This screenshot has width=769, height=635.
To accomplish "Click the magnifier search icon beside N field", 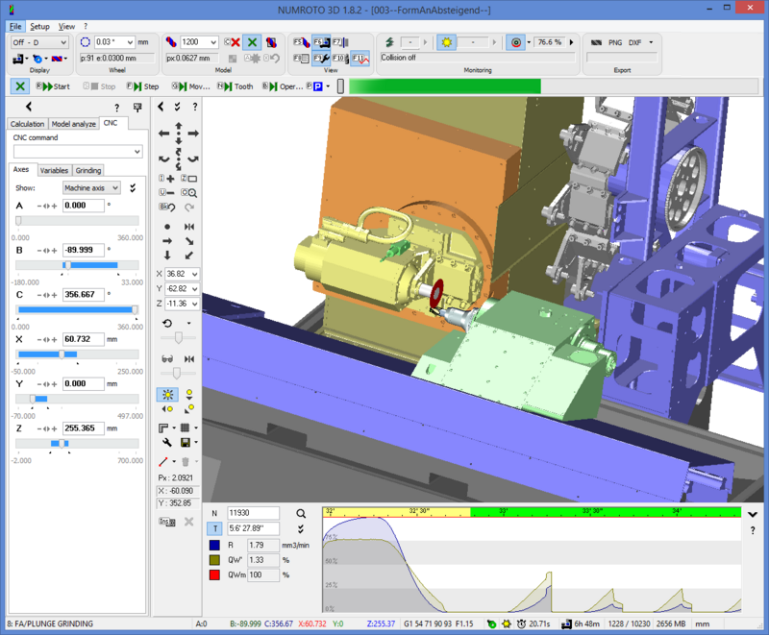I will click(301, 513).
